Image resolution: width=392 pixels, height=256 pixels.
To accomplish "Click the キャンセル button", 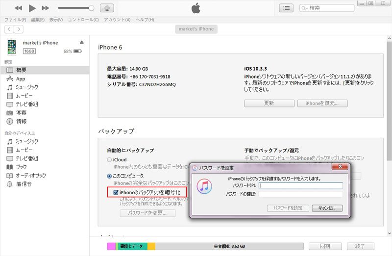I will click(x=327, y=208).
